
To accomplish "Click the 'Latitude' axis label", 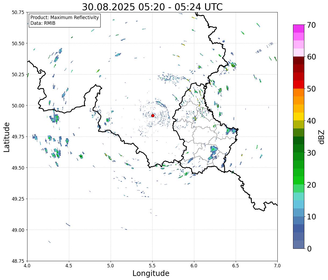I will tap(7, 137).
